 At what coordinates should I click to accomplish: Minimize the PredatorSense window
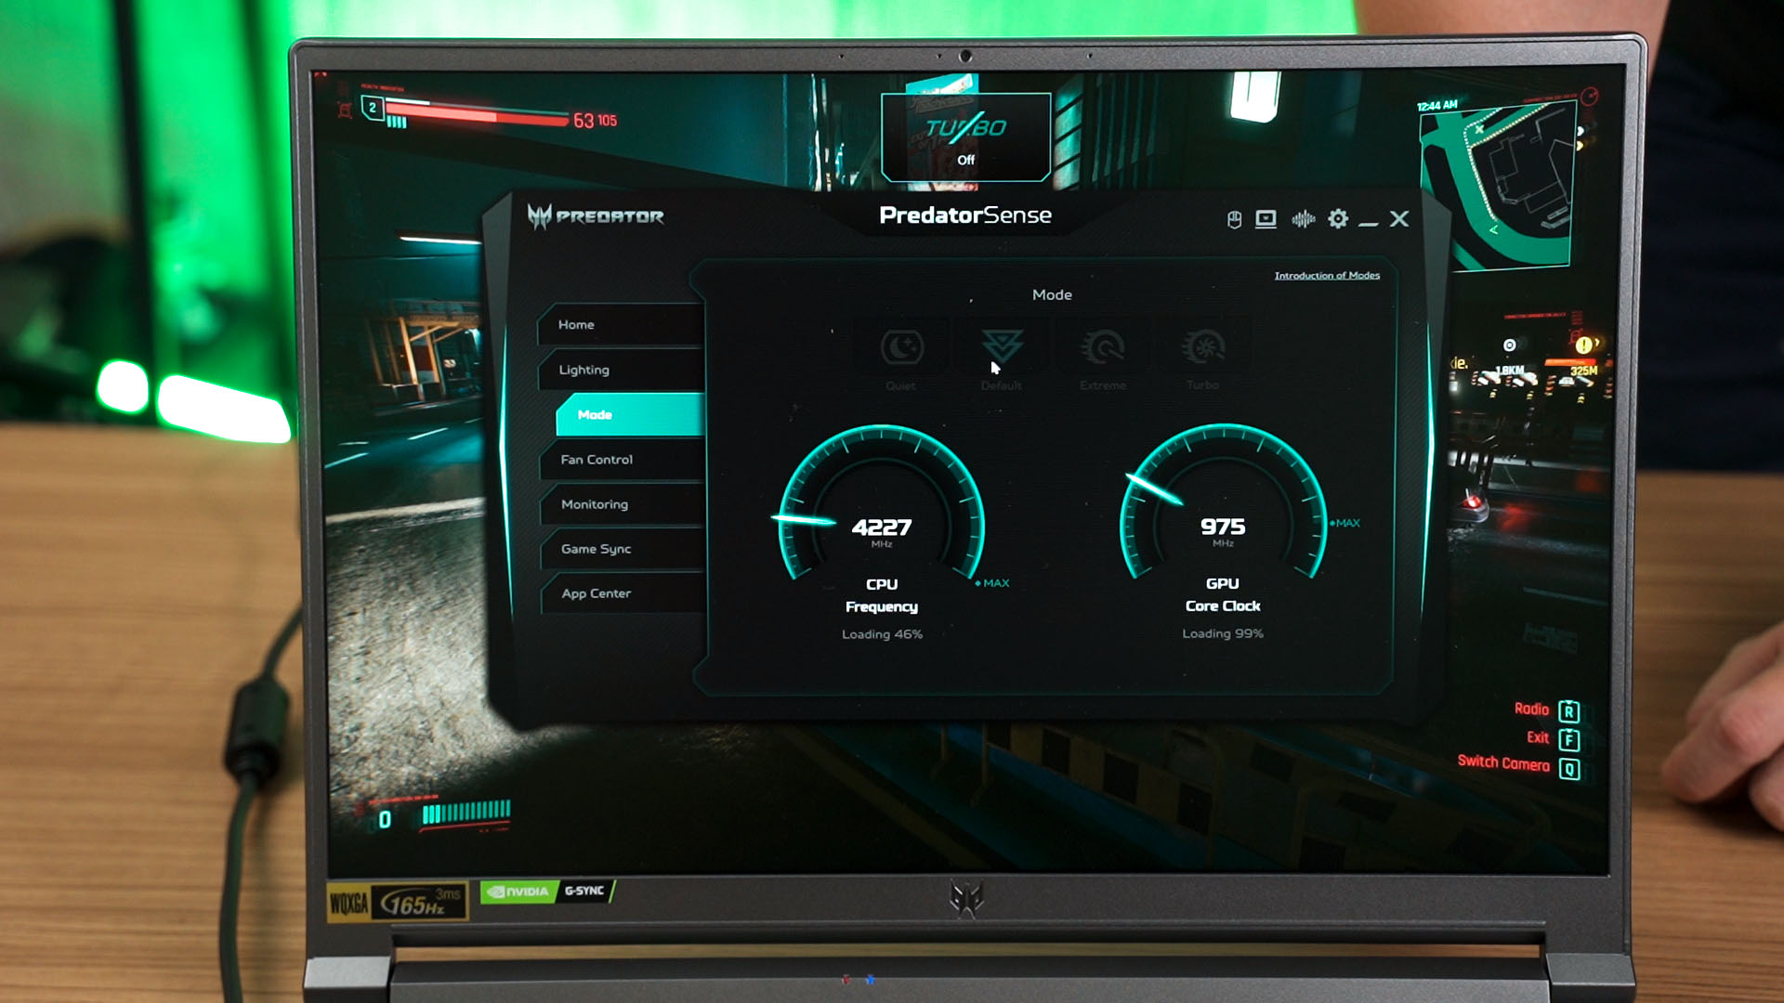click(x=1368, y=223)
